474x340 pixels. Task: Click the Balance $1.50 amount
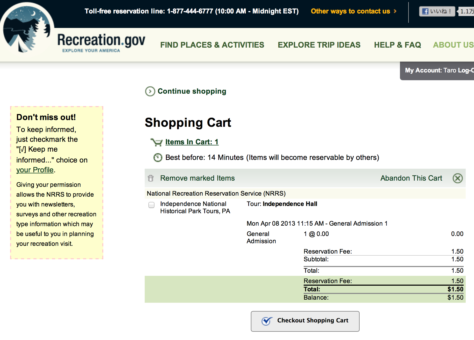click(455, 298)
